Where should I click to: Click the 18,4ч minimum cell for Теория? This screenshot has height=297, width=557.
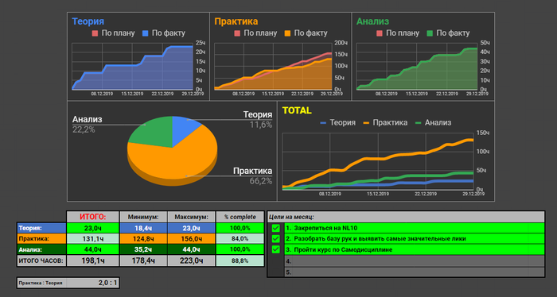pos(143,228)
